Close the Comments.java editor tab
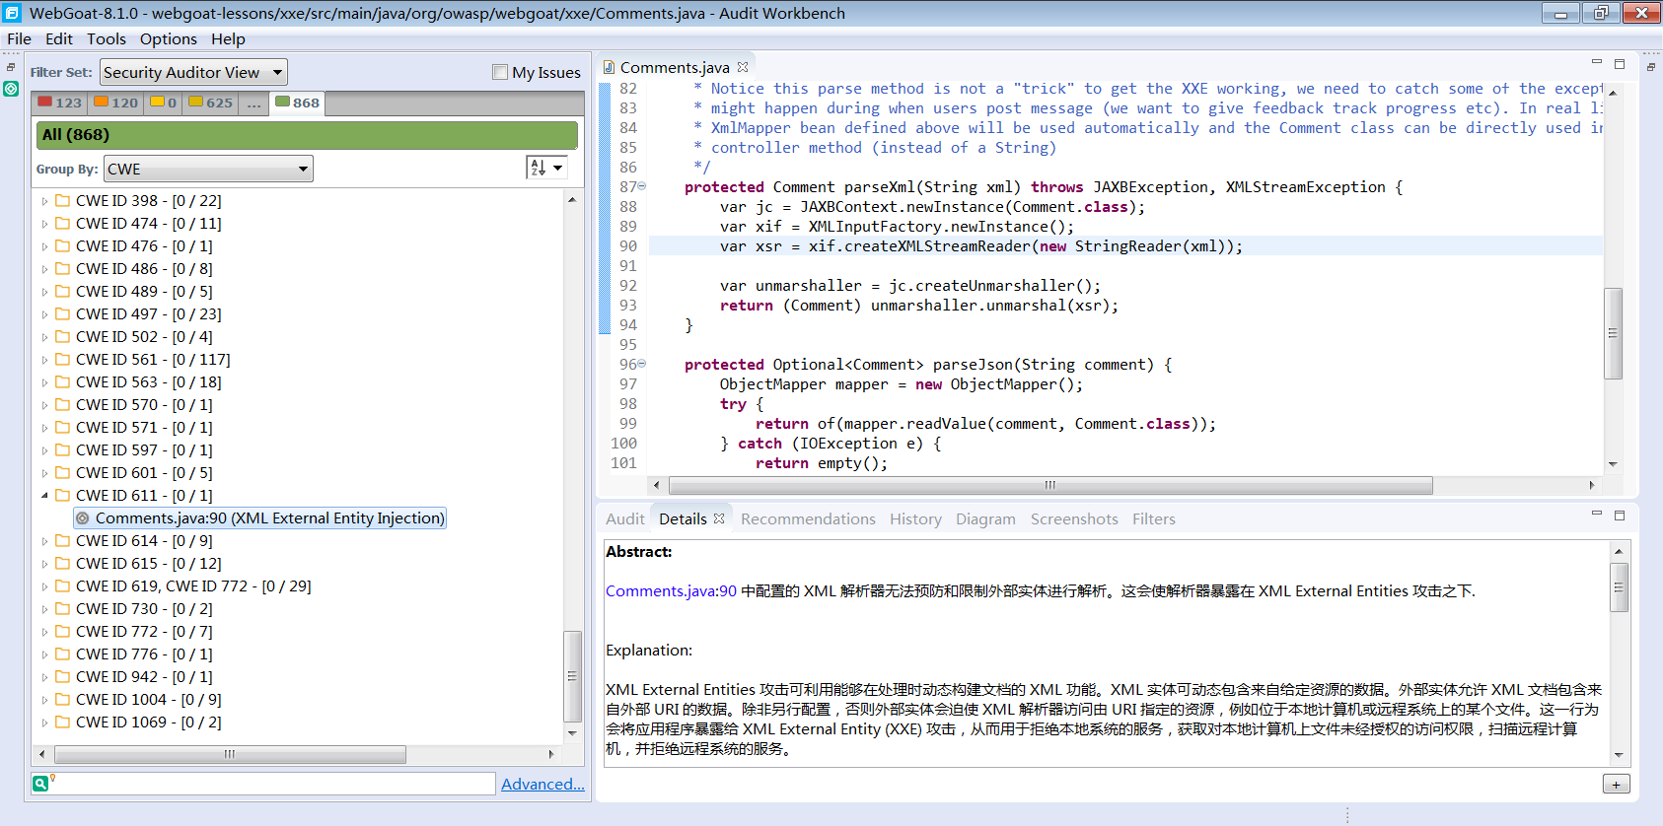 point(743,67)
